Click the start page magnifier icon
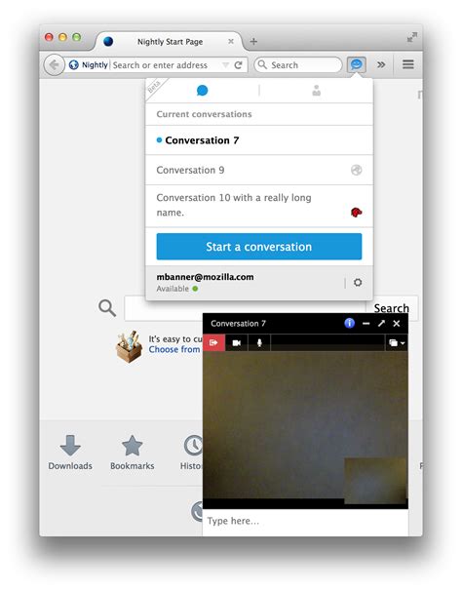Image resolution: width=462 pixels, height=591 pixels. [107, 308]
